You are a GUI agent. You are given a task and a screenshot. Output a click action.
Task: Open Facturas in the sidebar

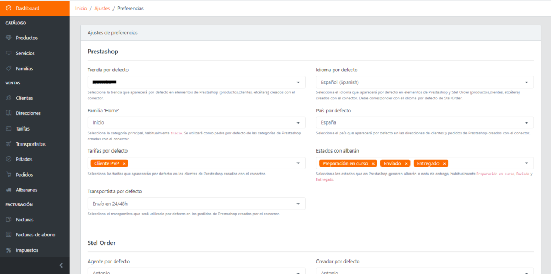(x=25, y=219)
